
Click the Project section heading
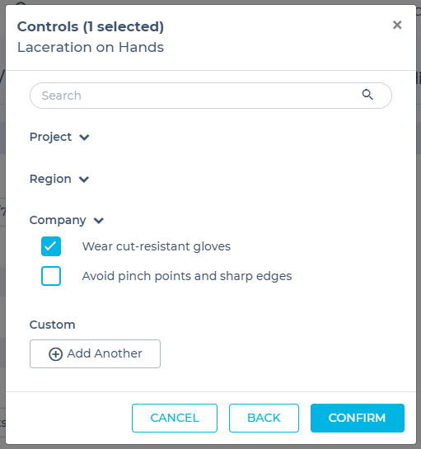[x=50, y=137]
